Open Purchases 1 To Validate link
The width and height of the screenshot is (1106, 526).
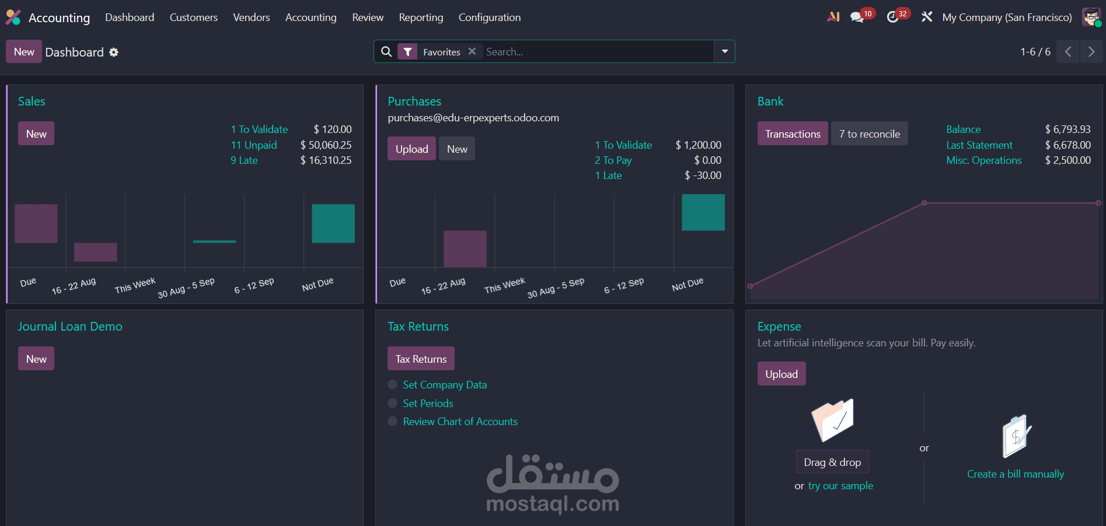[623, 145]
